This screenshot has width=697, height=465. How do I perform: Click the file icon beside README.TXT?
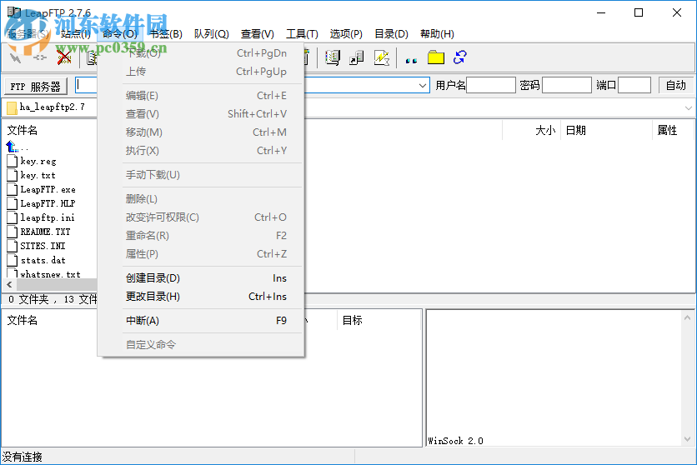[x=13, y=232]
